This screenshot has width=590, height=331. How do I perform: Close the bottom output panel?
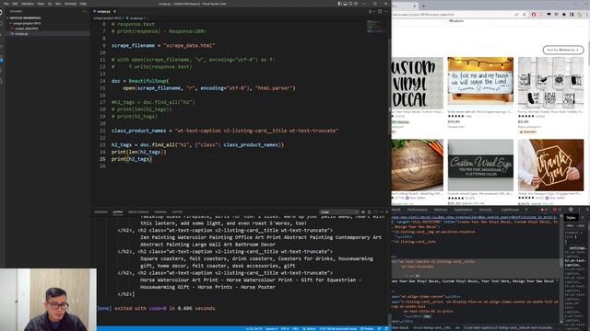tap(387, 212)
